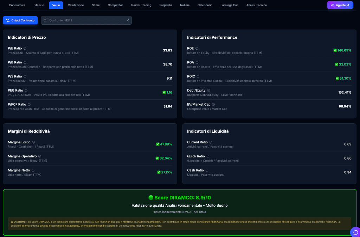Image resolution: width=360 pixels, height=237 pixels.
Task: Click the Debt/Equity value 152.41%
Action: pos(345,92)
